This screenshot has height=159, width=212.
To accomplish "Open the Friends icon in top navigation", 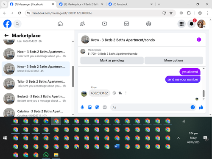I will [82, 24].
